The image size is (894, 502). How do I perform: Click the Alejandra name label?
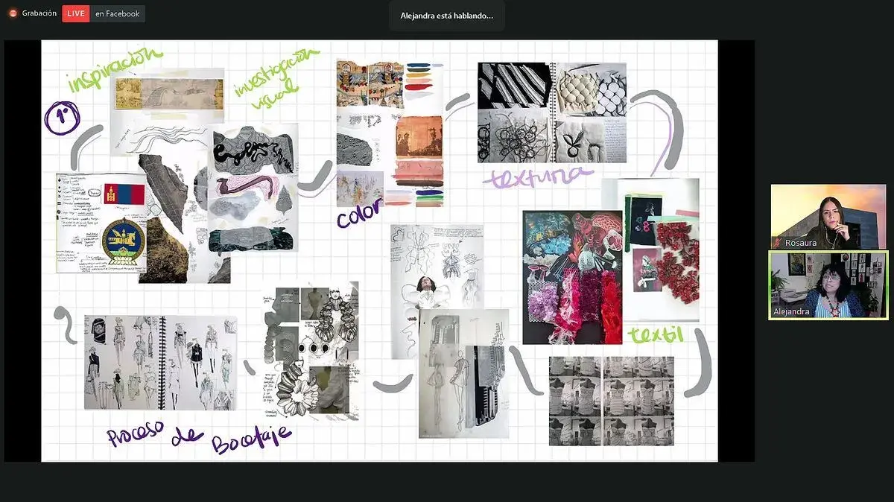(790, 311)
